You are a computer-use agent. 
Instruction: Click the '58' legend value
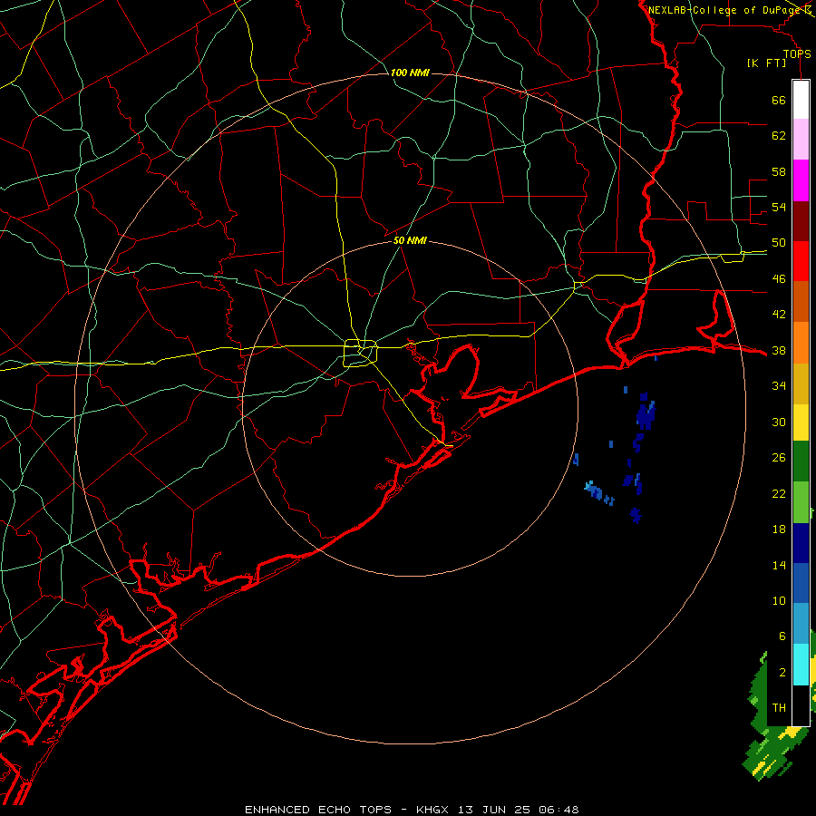(779, 171)
